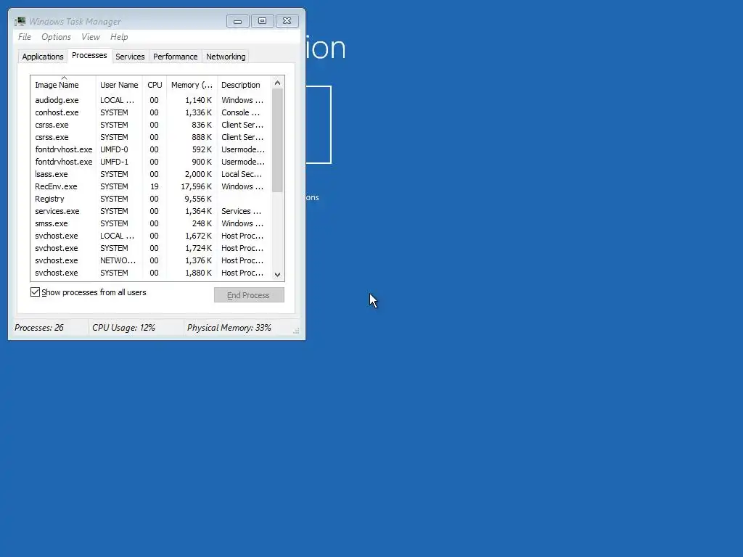Screen dimensions: 743x557
Task: Go to the Networking tab
Action: coord(226,57)
